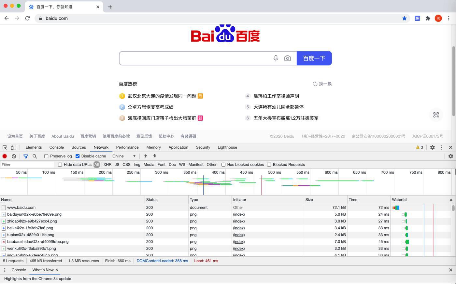The width and height of the screenshot is (456, 284).
Task: Open the Online throttling dropdown
Action: point(124,156)
